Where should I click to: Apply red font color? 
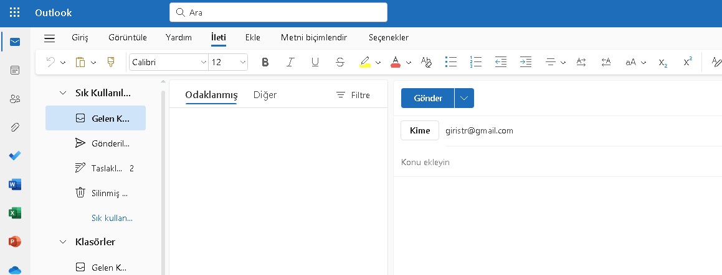point(395,62)
